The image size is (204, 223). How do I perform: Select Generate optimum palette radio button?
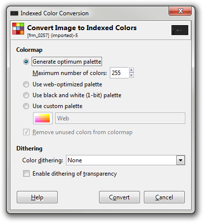click(x=26, y=62)
